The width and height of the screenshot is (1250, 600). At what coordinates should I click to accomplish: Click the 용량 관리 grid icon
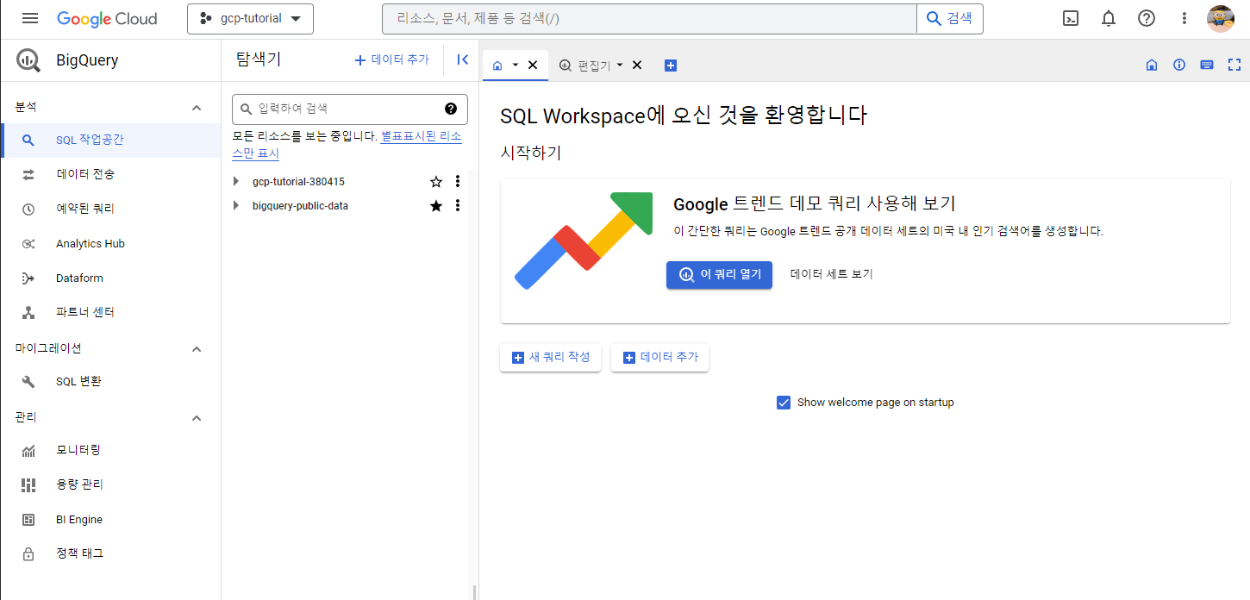click(28, 484)
